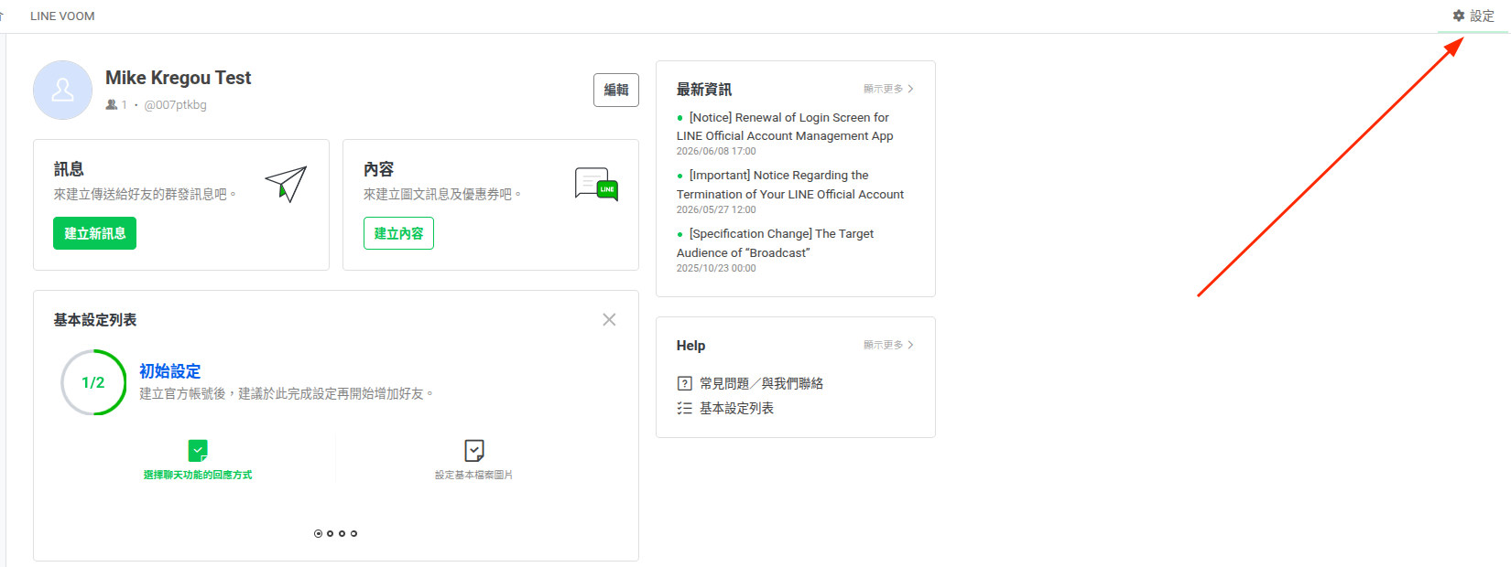Click the friends count person icon
Screen dimensions: 1511x567
[112, 104]
